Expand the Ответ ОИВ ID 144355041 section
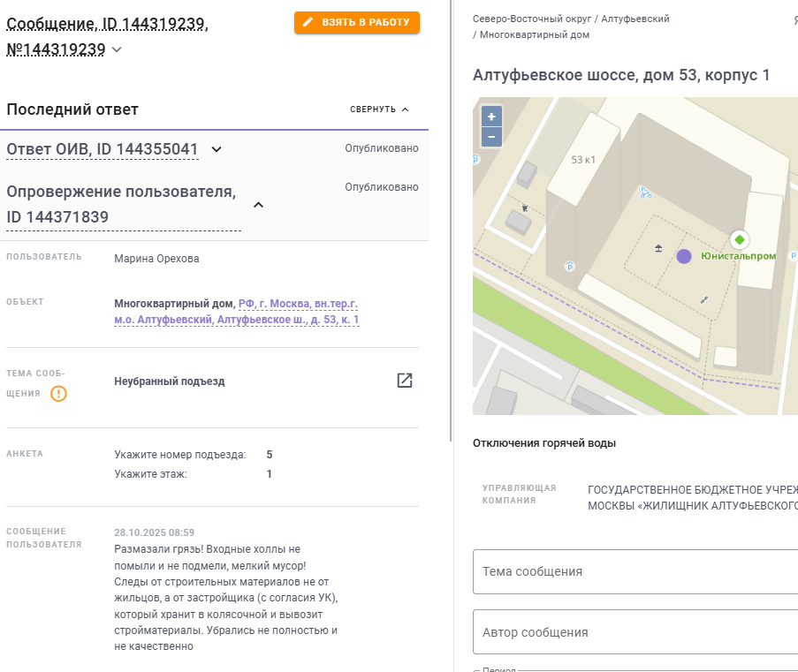798x672 pixels. tap(217, 149)
